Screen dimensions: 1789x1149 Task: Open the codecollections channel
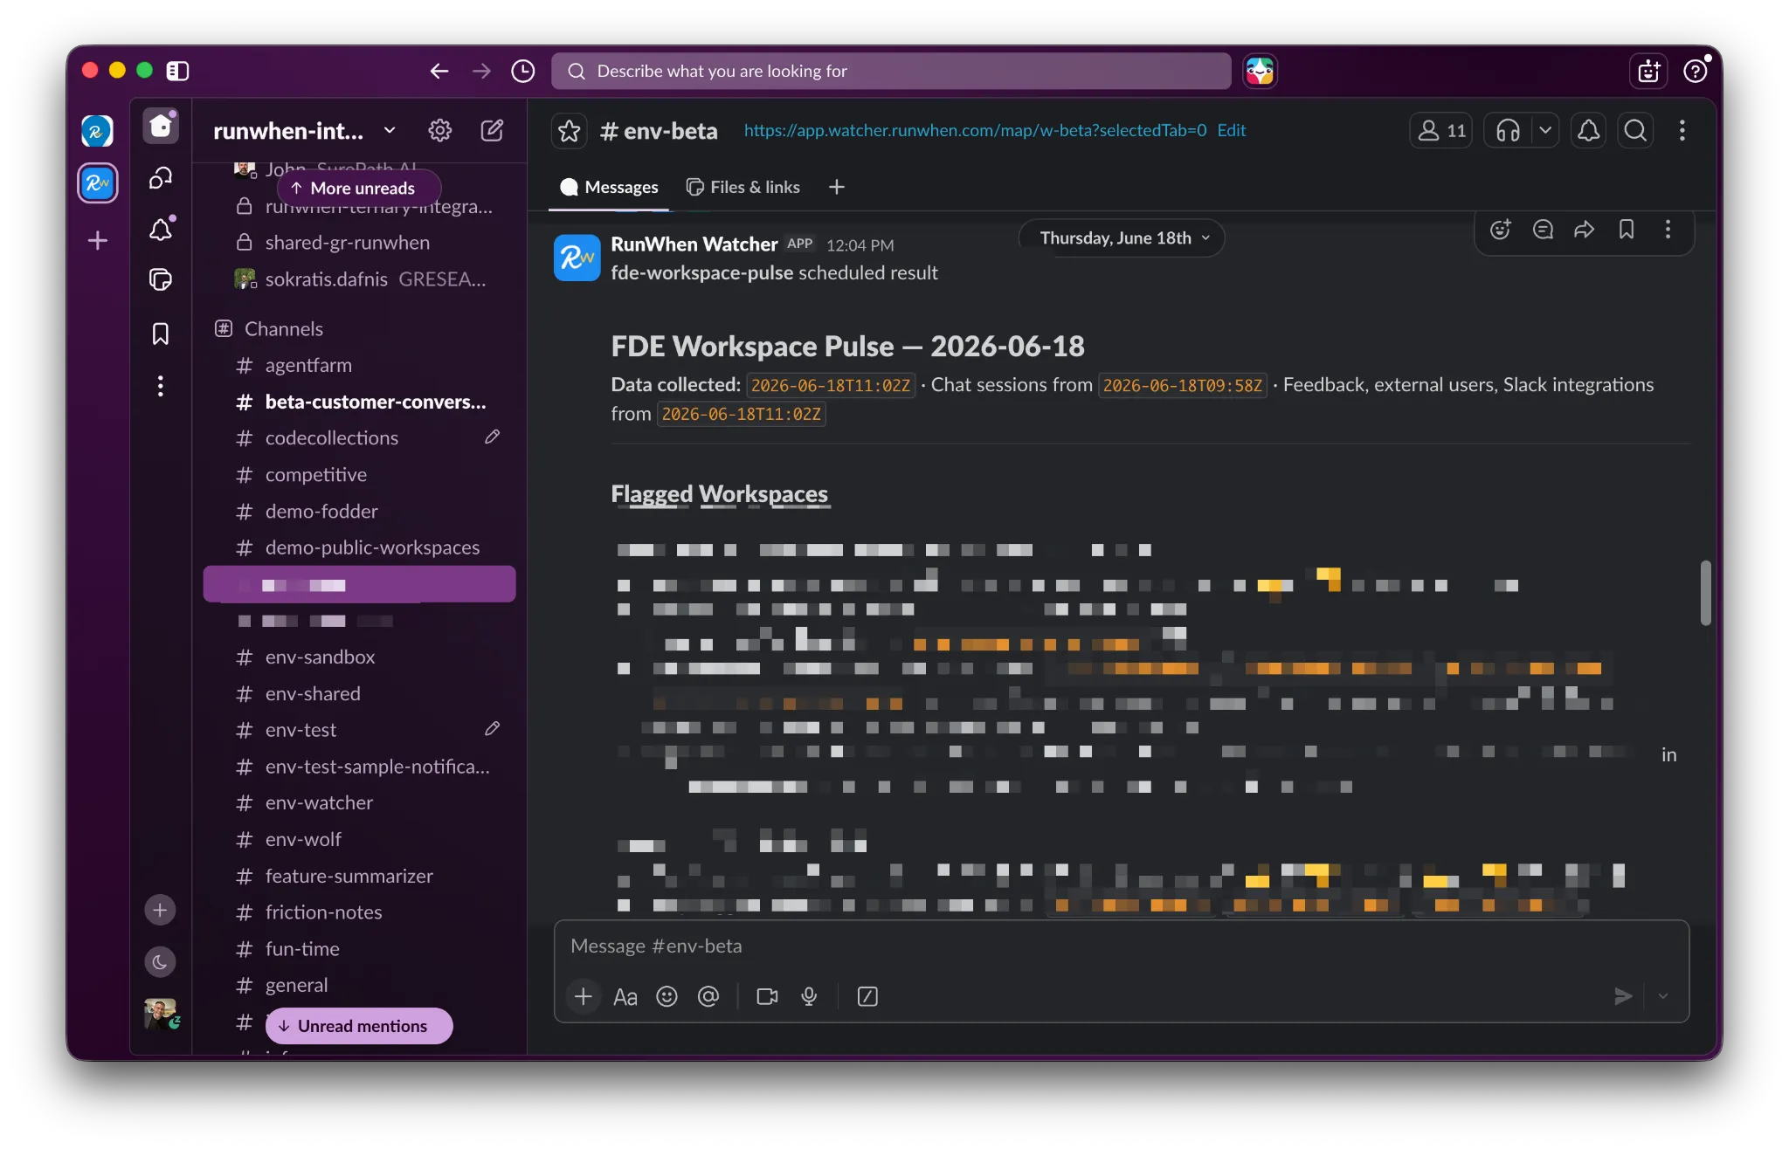[x=359, y=438]
